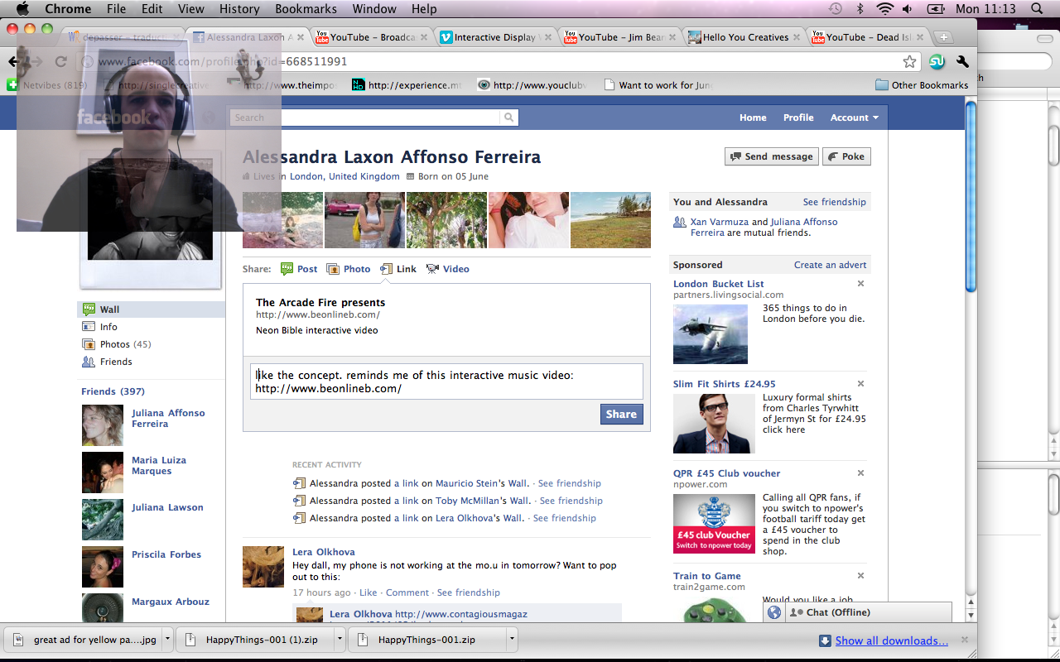Open the Account dropdown menu

click(x=854, y=118)
